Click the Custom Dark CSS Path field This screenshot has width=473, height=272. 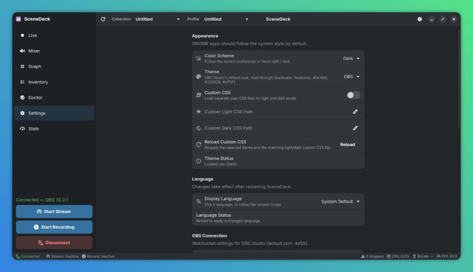(x=278, y=128)
